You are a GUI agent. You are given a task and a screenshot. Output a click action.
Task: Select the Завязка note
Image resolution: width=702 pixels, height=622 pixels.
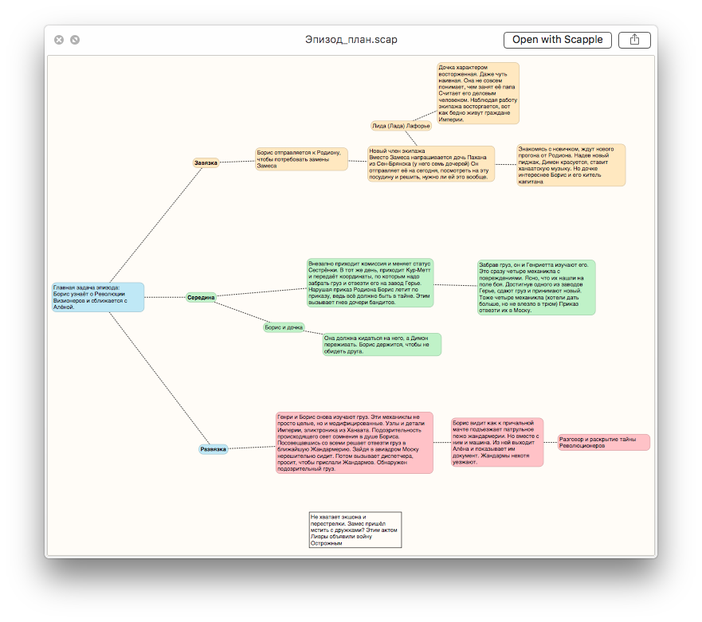(x=206, y=163)
